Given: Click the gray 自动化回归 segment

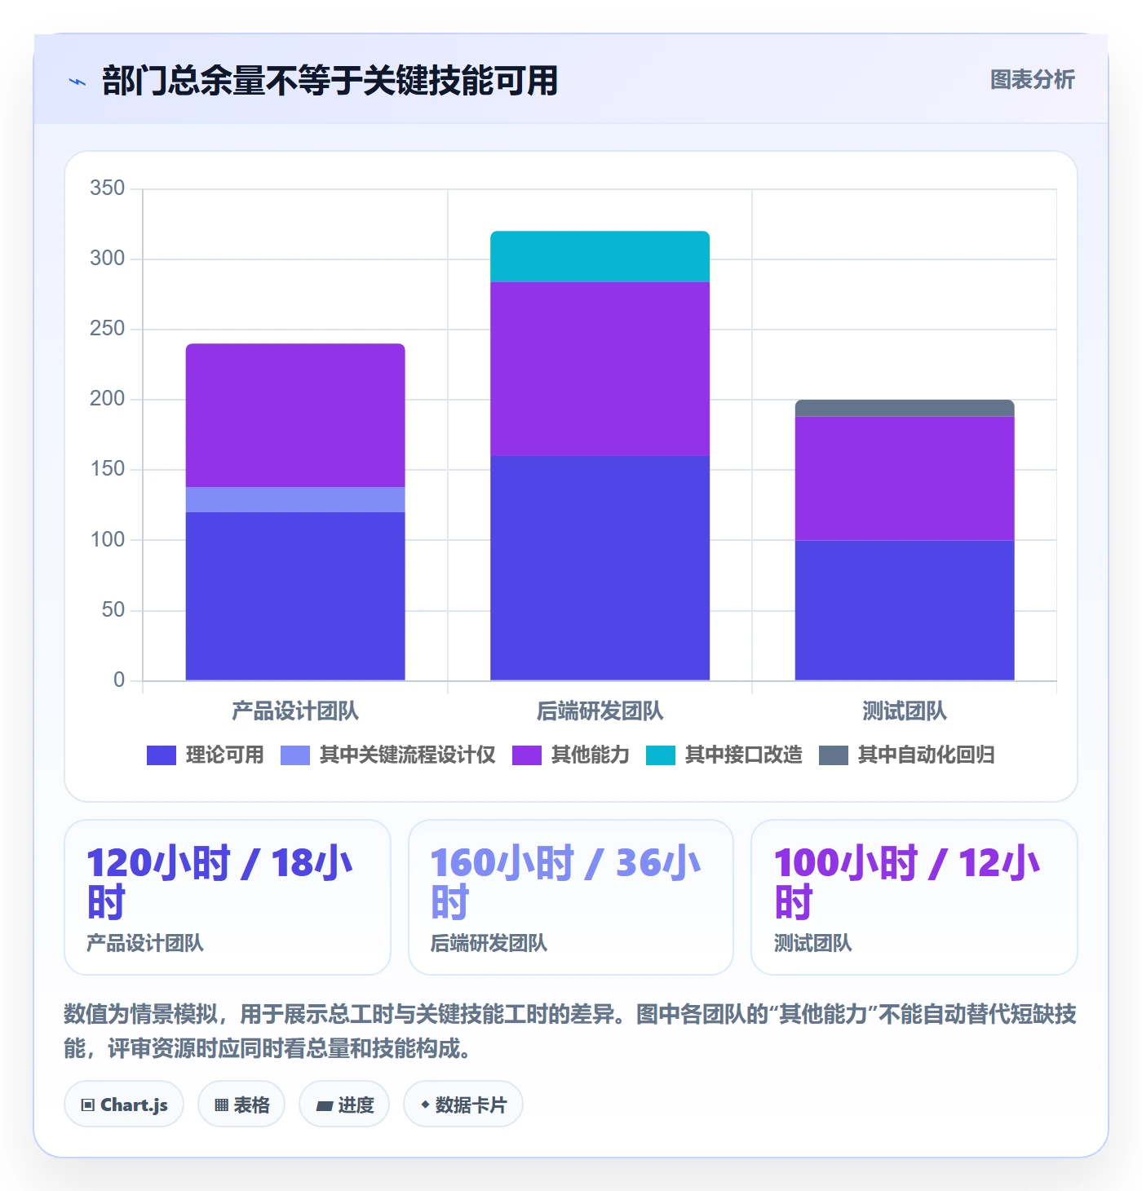Looking at the screenshot, I should tap(905, 408).
